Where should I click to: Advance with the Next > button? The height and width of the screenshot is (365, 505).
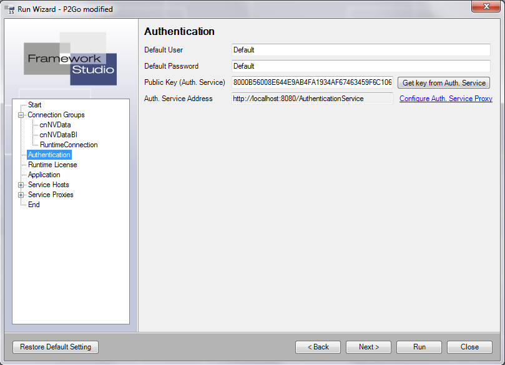coord(368,347)
